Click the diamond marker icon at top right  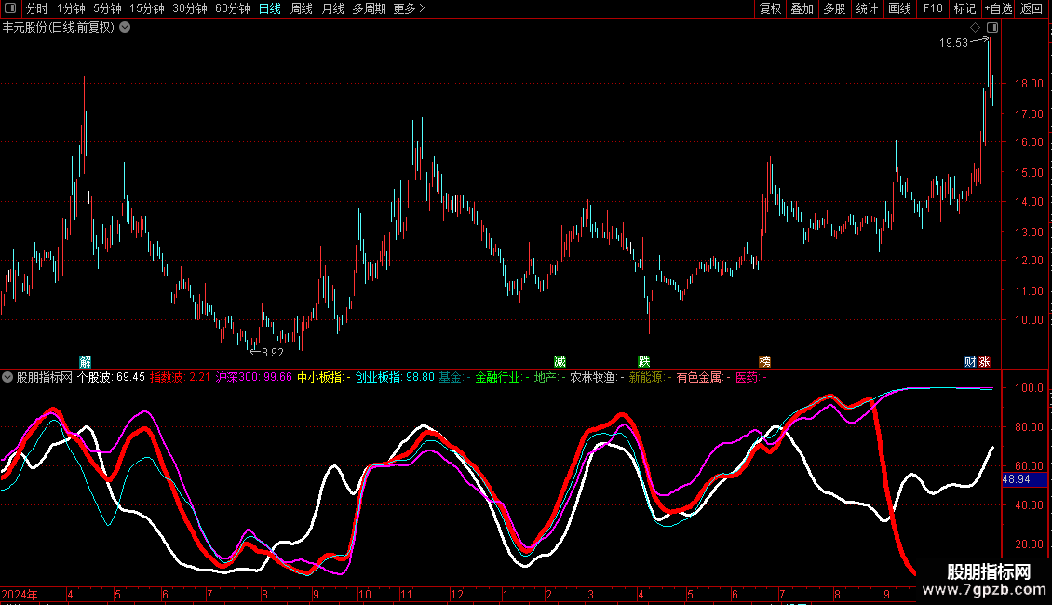(976, 28)
